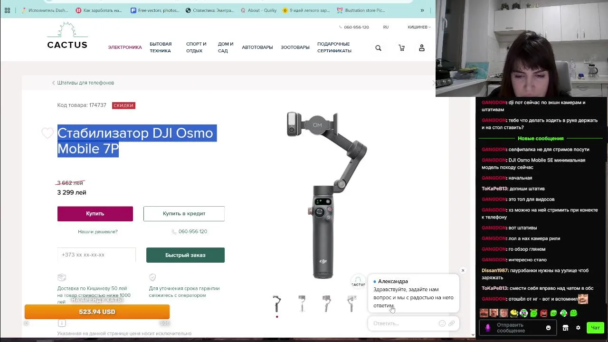608x342 pixels.
Task: Click Быстрый заказ button
Action: pyautogui.click(x=185, y=255)
